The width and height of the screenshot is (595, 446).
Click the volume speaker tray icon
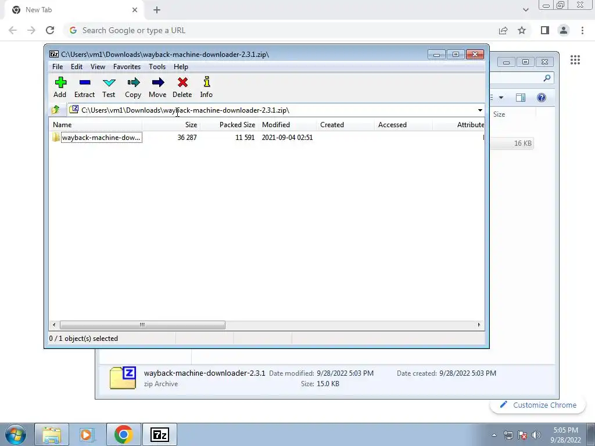[536, 435]
